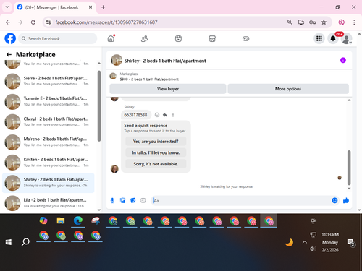Open the Tommie E conversation
The image size is (362, 271).
[x=49, y=101]
